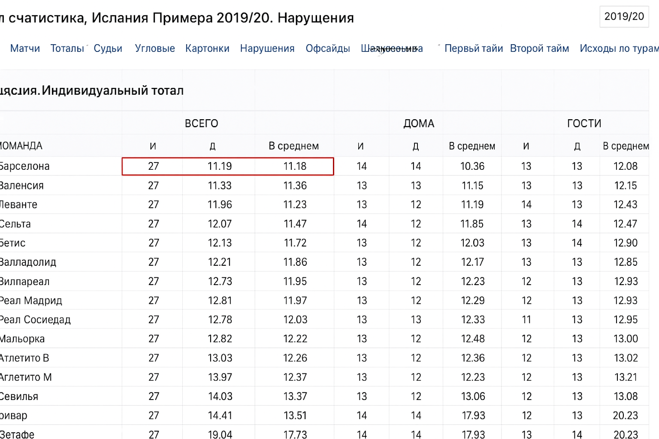The height and width of the screenshot is (439, 659).
Task: Click the Нарушения tab
Action: click(x=267, y=48)
